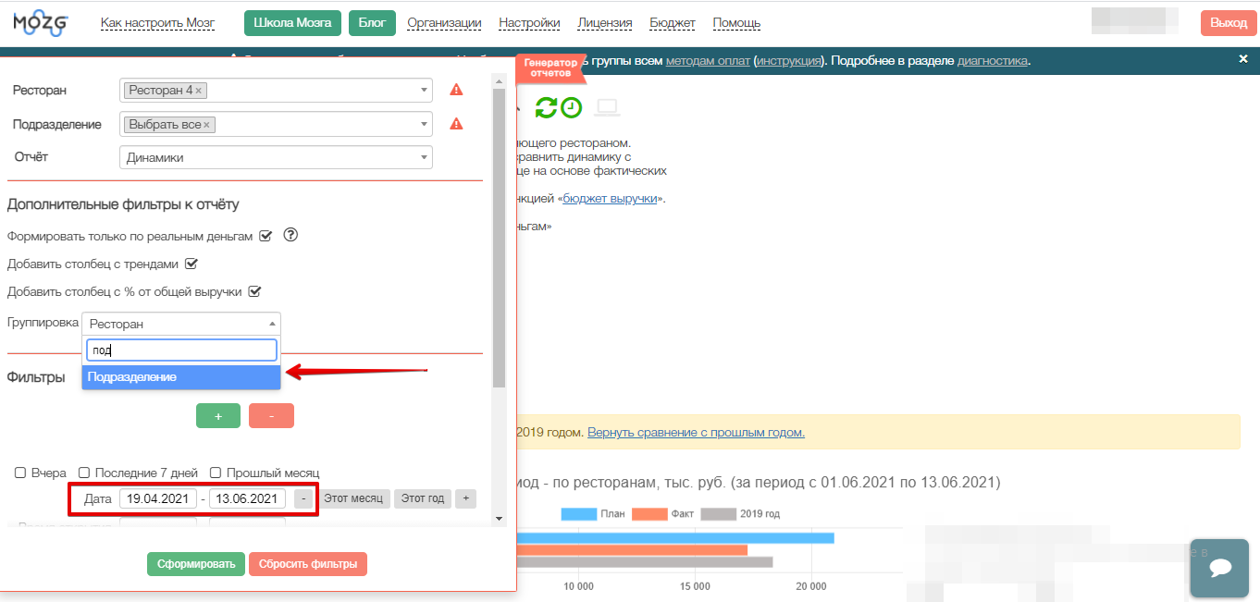Expand the Отчёт dropdown showing Динамики
The image size is (1260, 602).
[x=276, y=157]
